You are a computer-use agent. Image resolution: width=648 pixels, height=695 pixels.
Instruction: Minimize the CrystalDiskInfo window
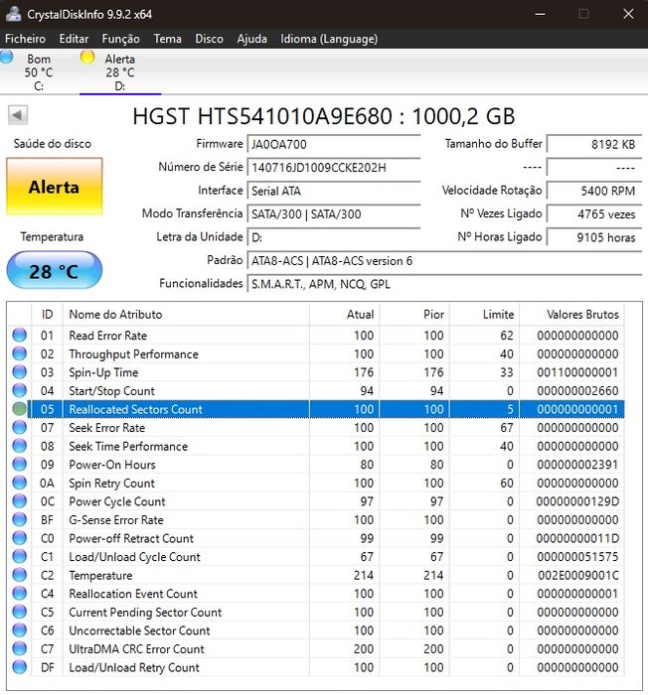coord(540,14)
